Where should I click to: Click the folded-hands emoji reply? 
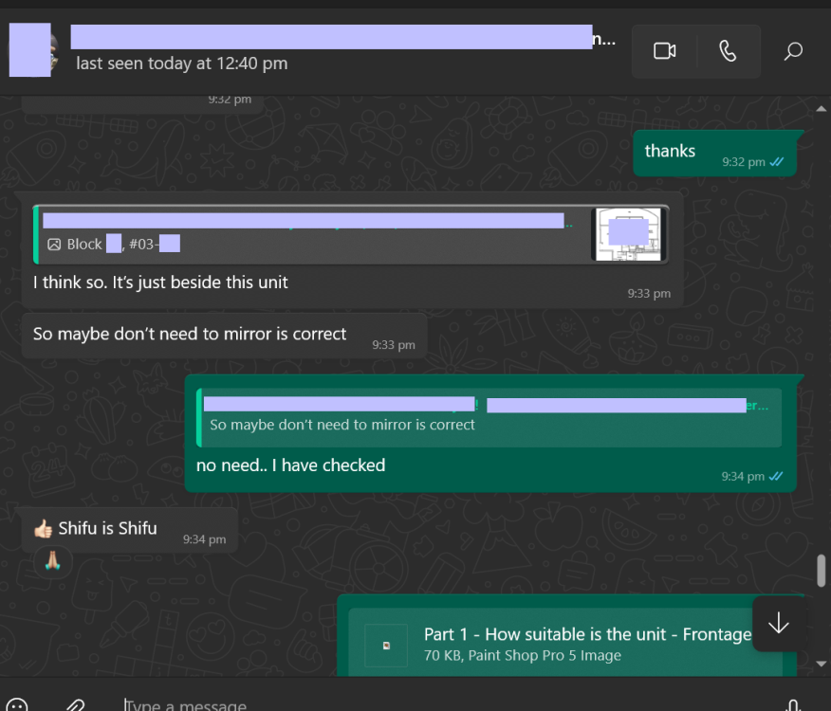(52, 561)
